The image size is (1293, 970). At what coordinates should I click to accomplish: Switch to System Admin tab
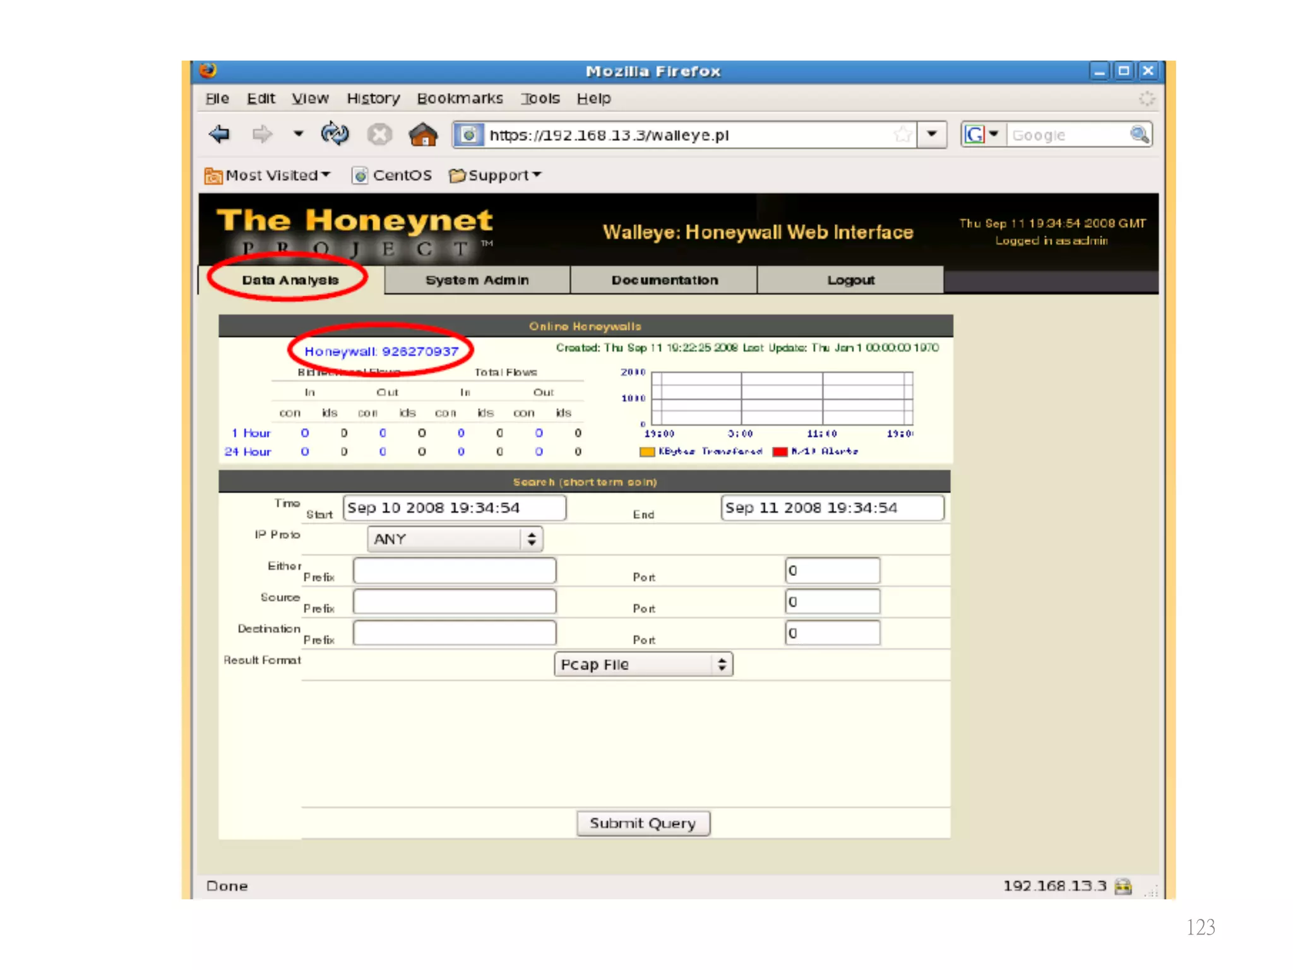(x=477, y=280)
